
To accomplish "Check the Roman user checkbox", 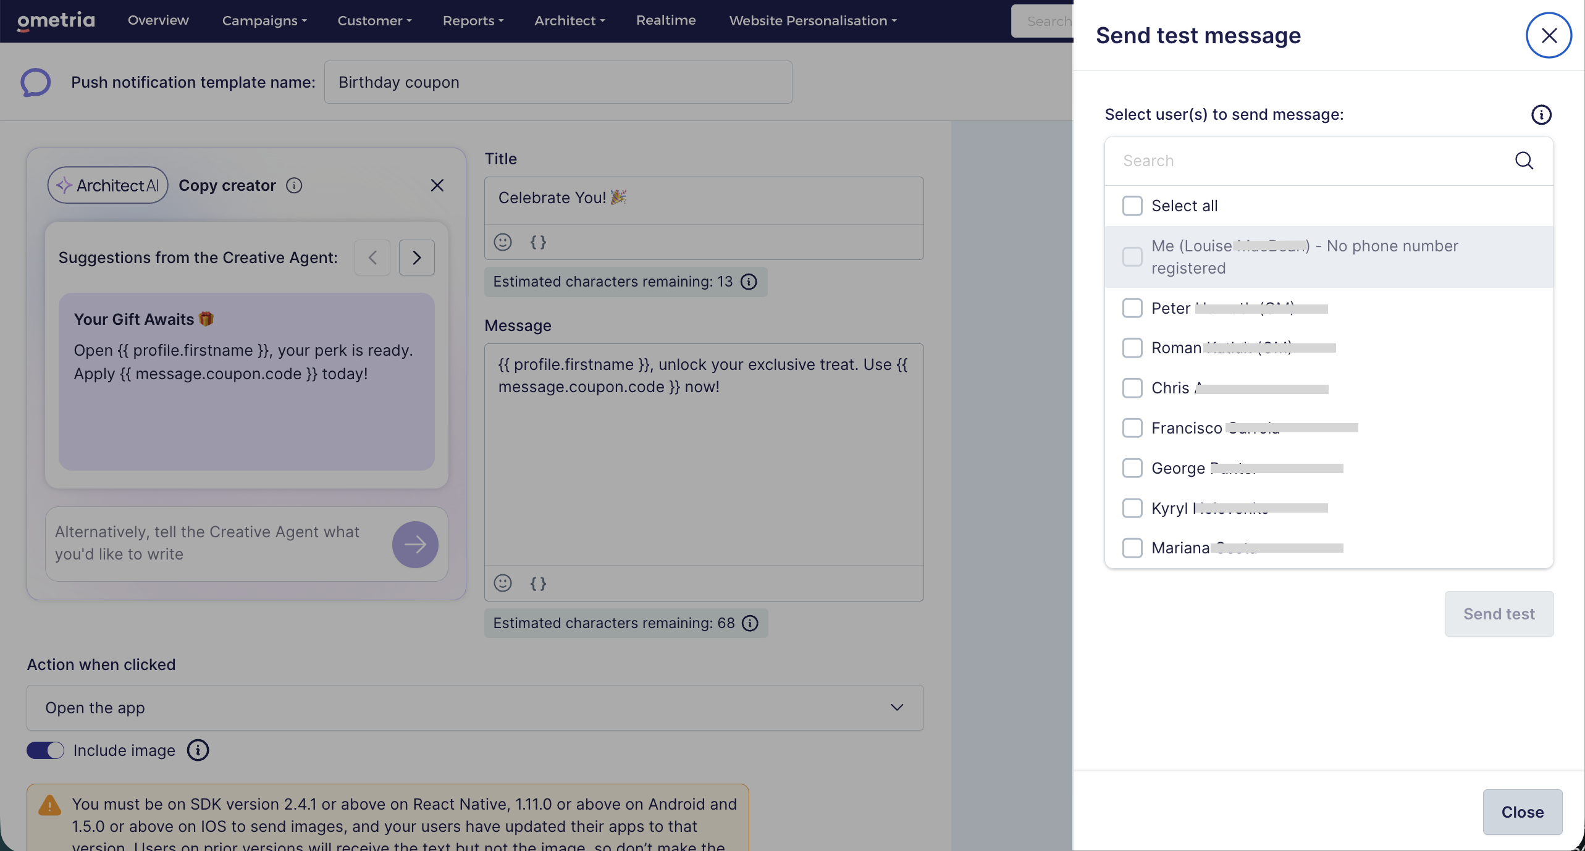I will click(x=1132, y=348).
